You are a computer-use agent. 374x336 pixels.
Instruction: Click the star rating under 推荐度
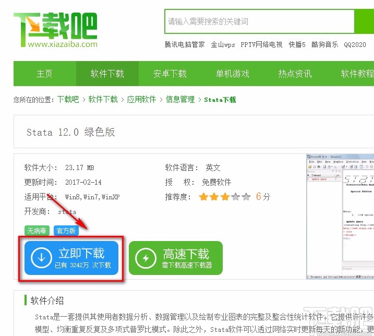pyautogui.click(x=225, y=197)
